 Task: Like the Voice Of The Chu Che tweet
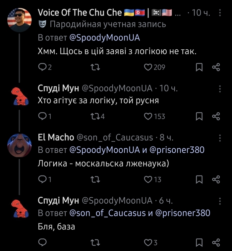(x=148, y=68)
